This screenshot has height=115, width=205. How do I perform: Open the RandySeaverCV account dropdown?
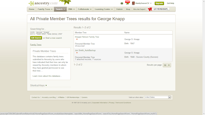click(x=143, y=3)
